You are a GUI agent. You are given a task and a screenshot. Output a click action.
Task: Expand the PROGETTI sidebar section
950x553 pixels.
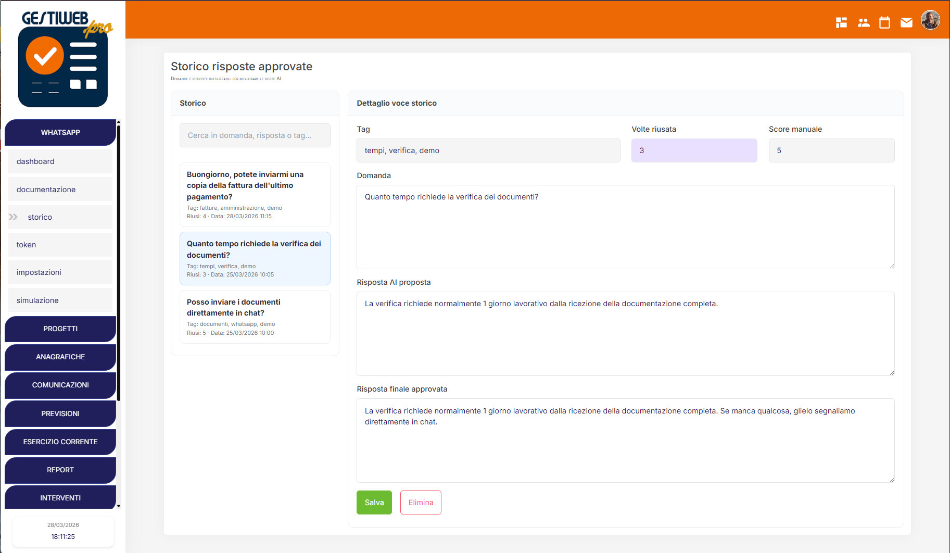[x=60, y=329]
